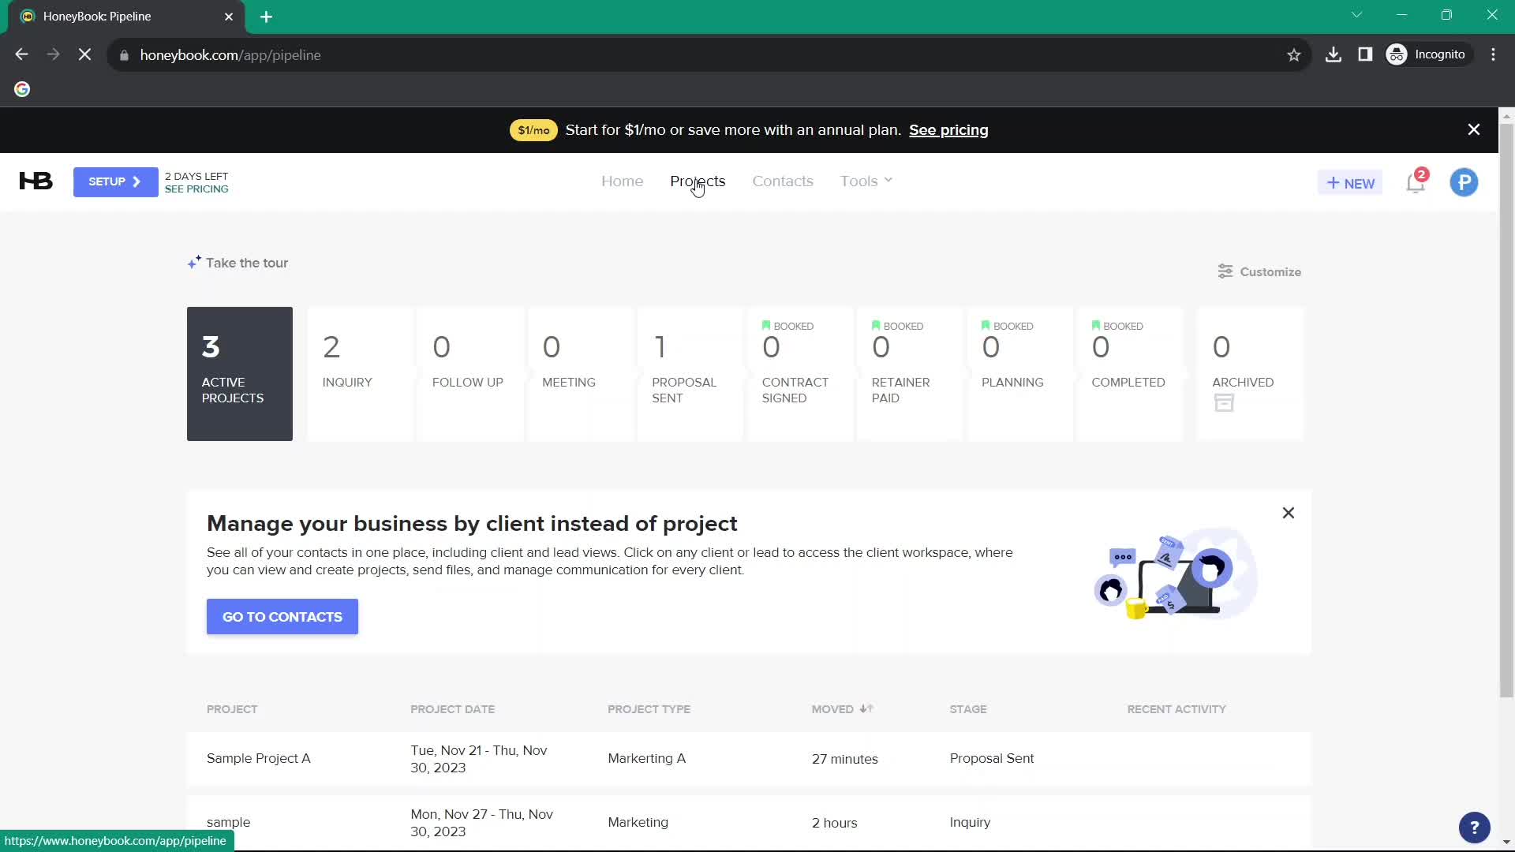1515x852 pixels.
Task: Click the Customize sliders icon
Action: click(x=1225, y=271)
